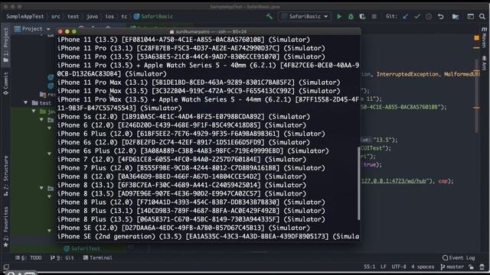Open the TODO tool window

point(28,258)
